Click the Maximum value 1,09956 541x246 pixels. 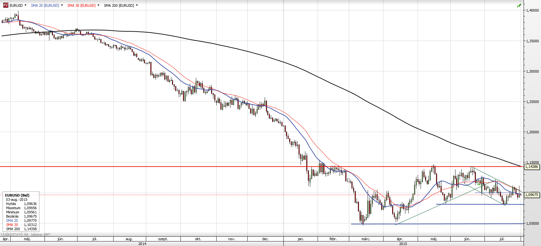[30, 208]
